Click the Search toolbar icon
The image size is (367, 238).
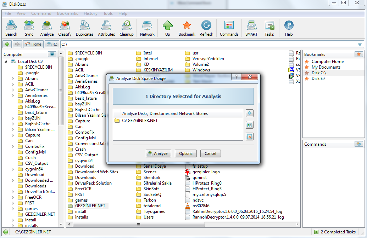click(11, 28)
